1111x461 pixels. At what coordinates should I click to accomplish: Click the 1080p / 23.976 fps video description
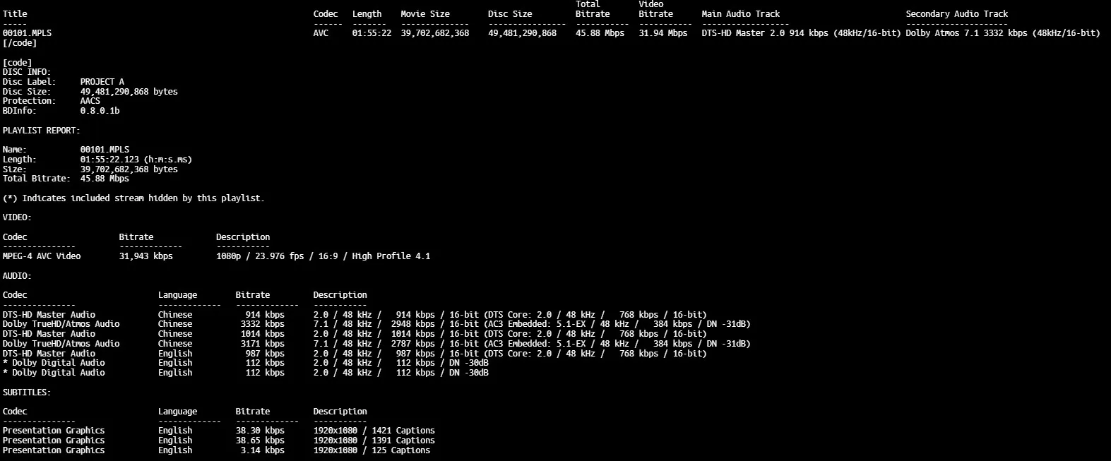[x=323, y=256]
